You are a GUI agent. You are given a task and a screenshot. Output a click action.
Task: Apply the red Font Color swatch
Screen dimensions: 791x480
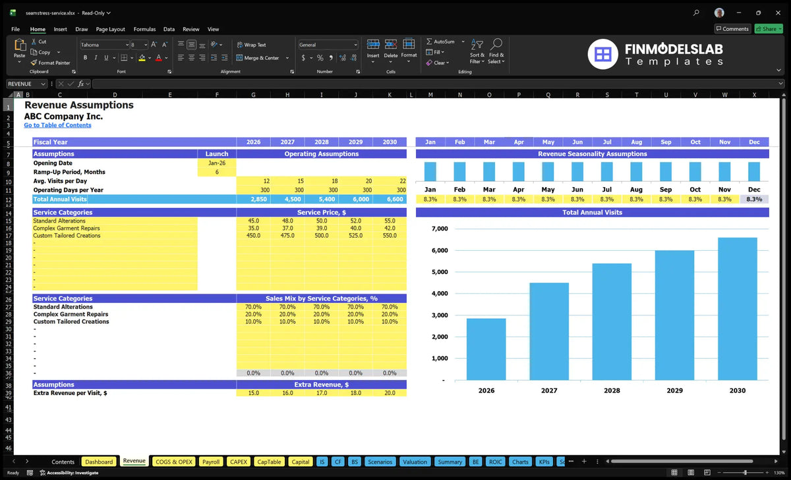[x=159, y=58]
